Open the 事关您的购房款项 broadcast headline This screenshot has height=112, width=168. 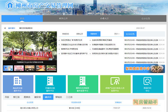pos(26,28)
